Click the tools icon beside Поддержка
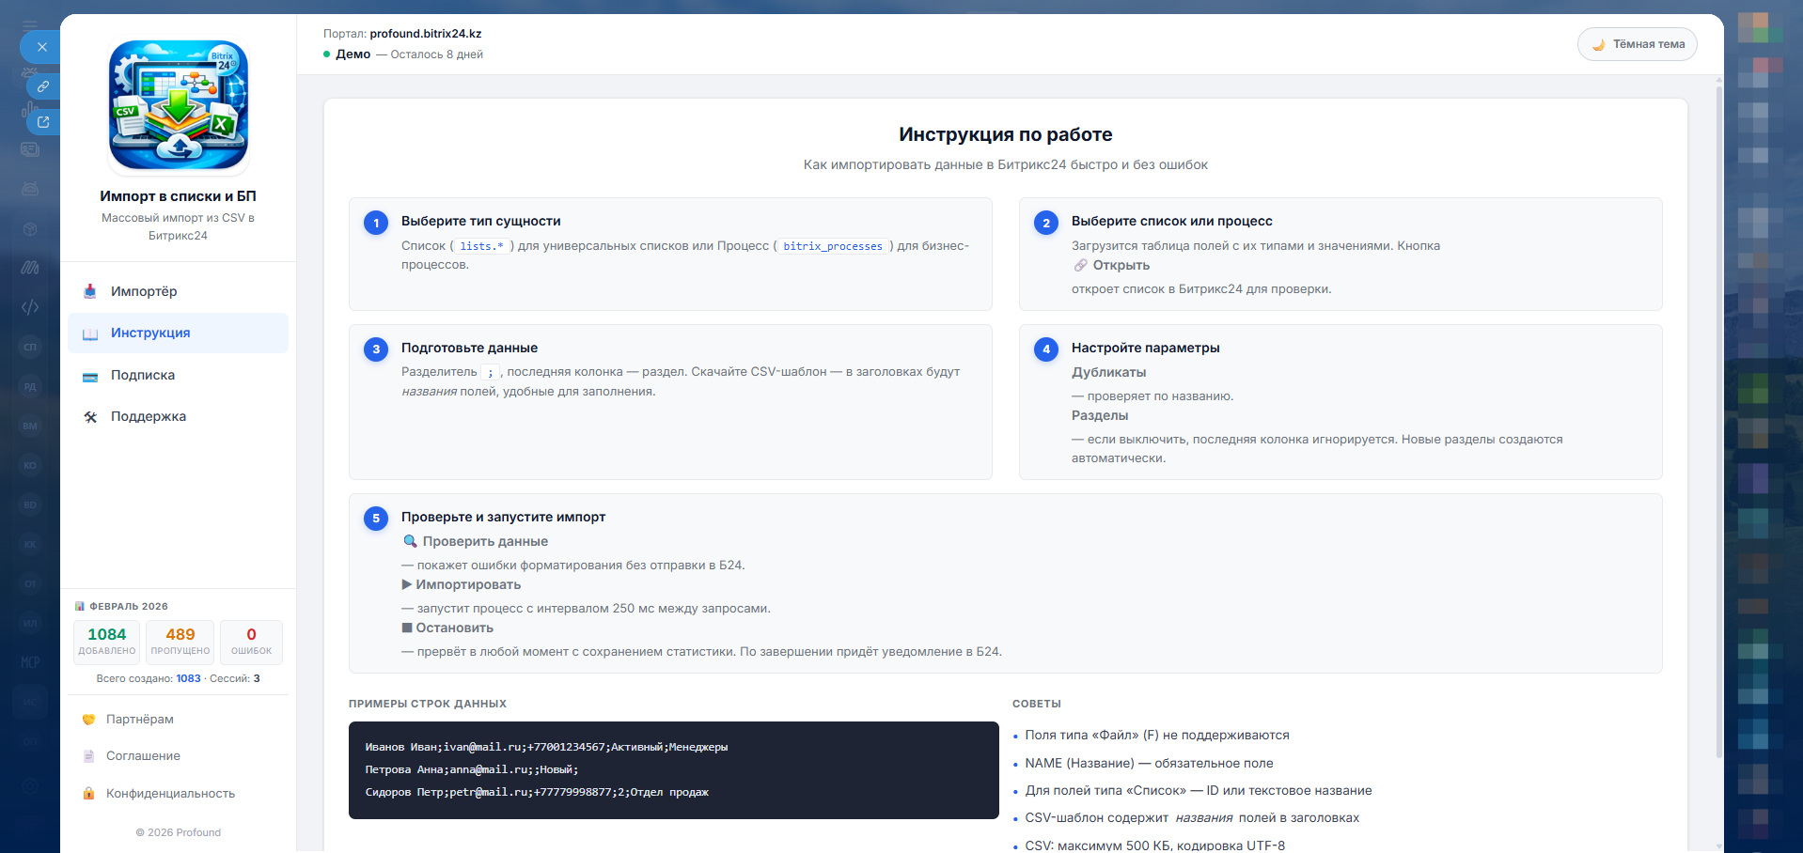The height and width of the screenshot is (853, 1803). click(x=90, y=417)
